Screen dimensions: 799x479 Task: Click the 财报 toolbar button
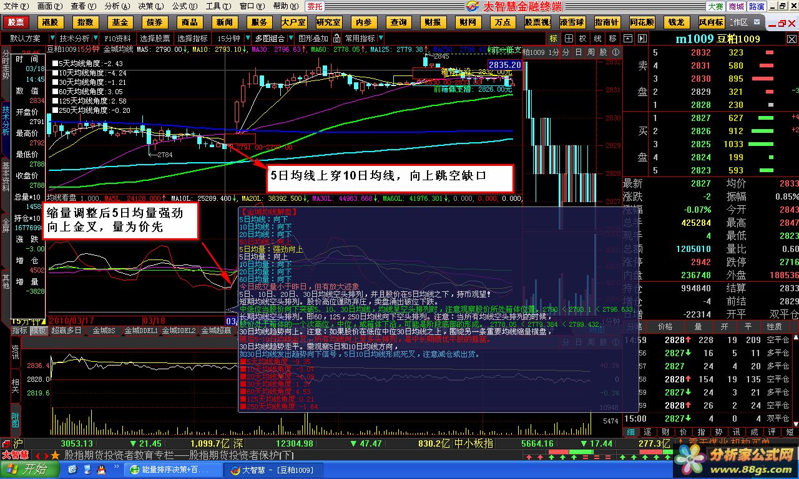pyautogui.click(x=432, y=22)
